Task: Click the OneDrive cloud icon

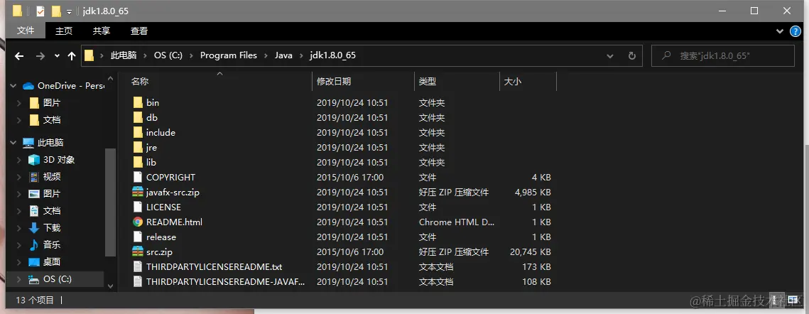Action: (x=28, y=86)
